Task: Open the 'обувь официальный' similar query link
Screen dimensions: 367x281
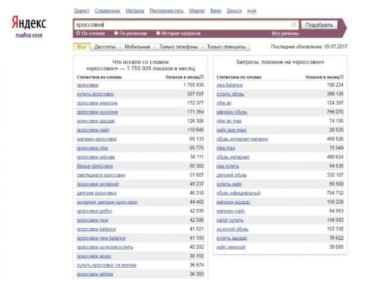Action: tap(238, 193)
